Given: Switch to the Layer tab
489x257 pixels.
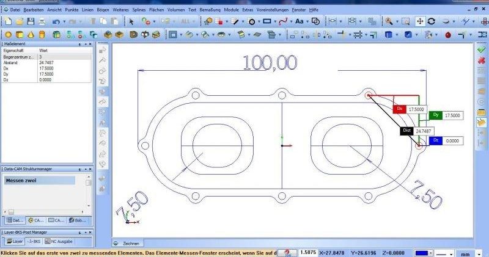Looking at the screenshot, I should 14,241.
